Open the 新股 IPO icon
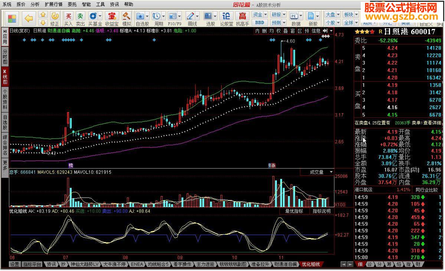 pyautogui.click(x=313, y=19)
